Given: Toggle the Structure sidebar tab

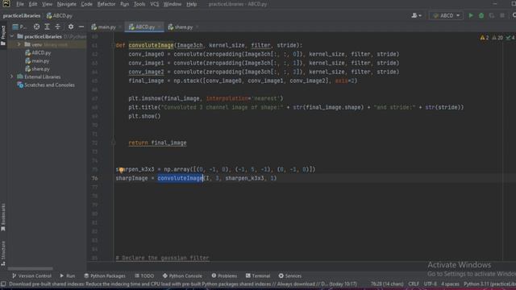Looking at the screenshot, I should [3, 253].
